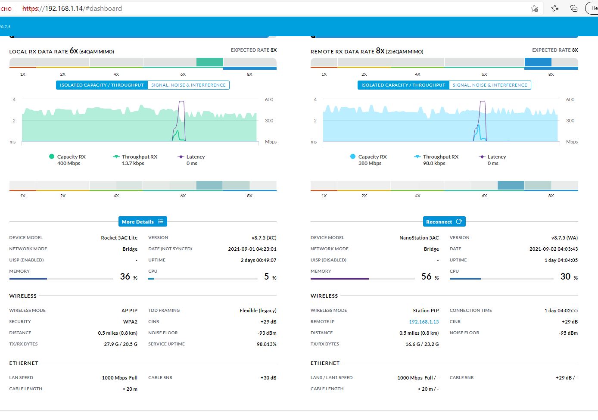This screenshot has width=598, height=420.
Task: Click date value '2021-09-02 04:03:43'
Action: 554,249
